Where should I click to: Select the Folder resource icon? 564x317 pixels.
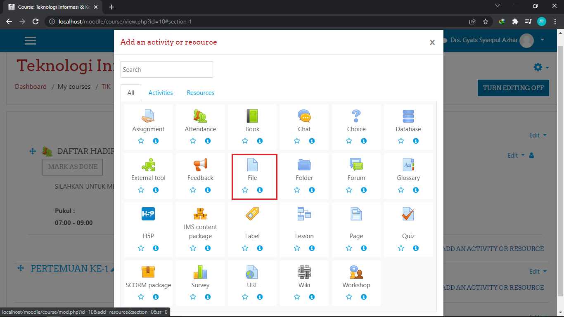304,165
